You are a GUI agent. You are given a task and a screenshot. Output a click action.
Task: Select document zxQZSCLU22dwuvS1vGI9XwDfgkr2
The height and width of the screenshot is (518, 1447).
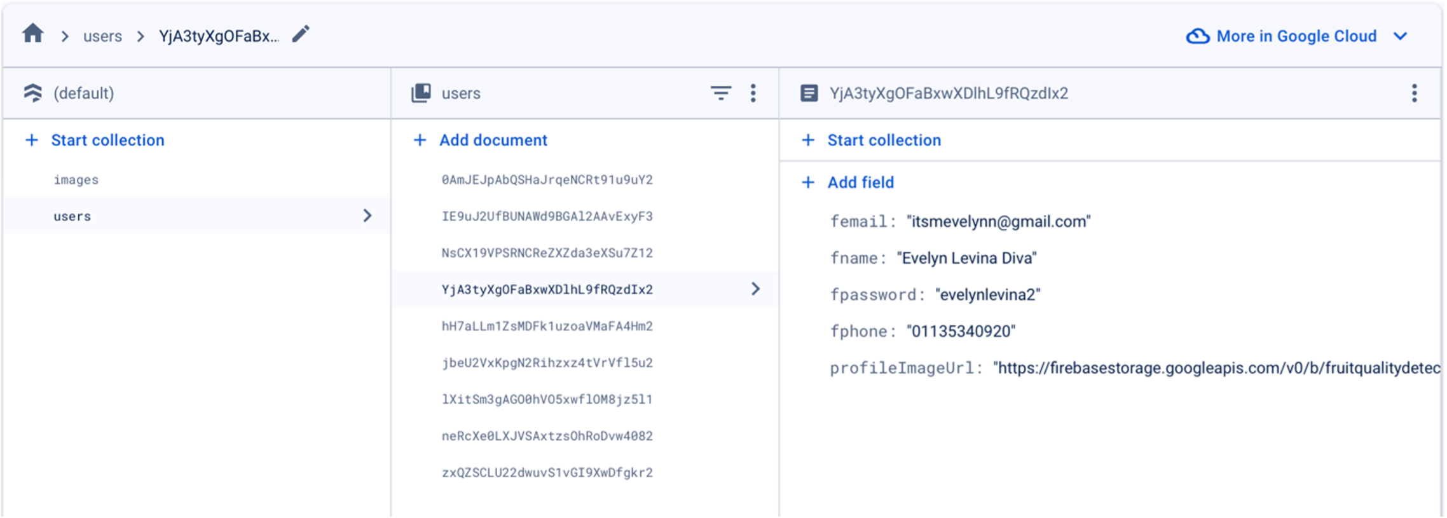point(547,473)
